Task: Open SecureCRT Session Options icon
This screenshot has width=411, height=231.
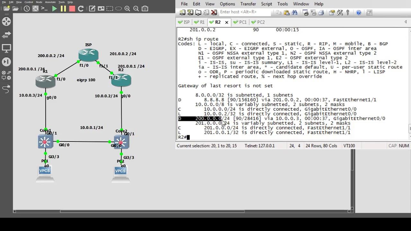Action: (x=332, y=13)
